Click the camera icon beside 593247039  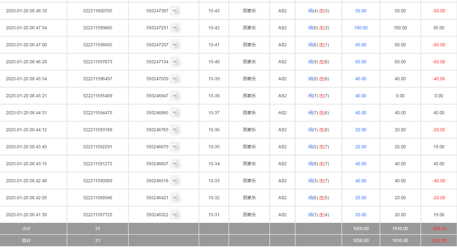(175, 79)
